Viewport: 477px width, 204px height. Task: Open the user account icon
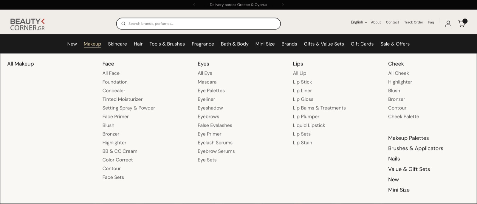pos(448,24)
